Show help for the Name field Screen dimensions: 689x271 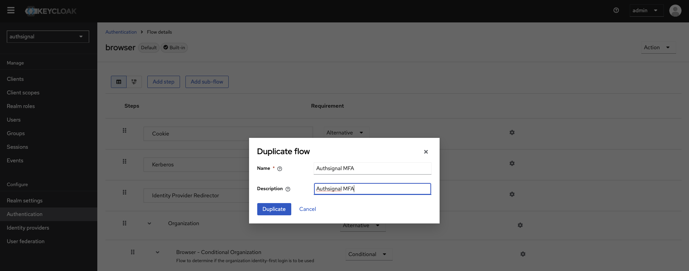(x=280, y=169)
